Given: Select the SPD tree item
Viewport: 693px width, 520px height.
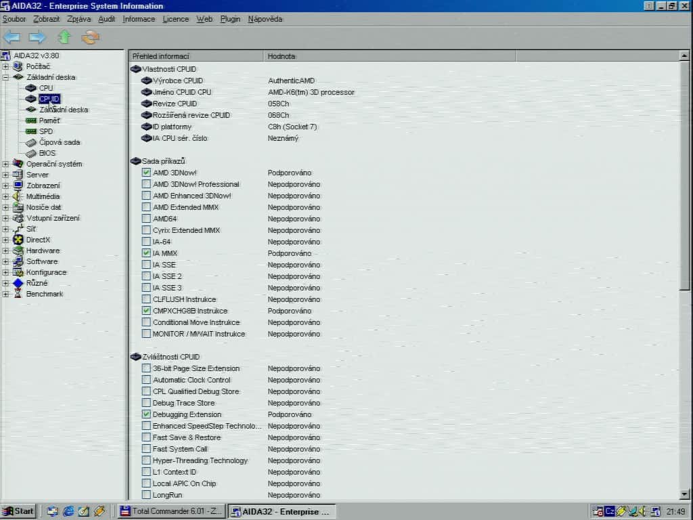Looking at the screenshot, I should 46,131.
